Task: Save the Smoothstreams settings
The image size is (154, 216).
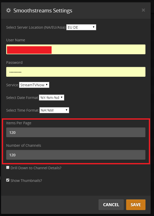Action: pos(136,205)
